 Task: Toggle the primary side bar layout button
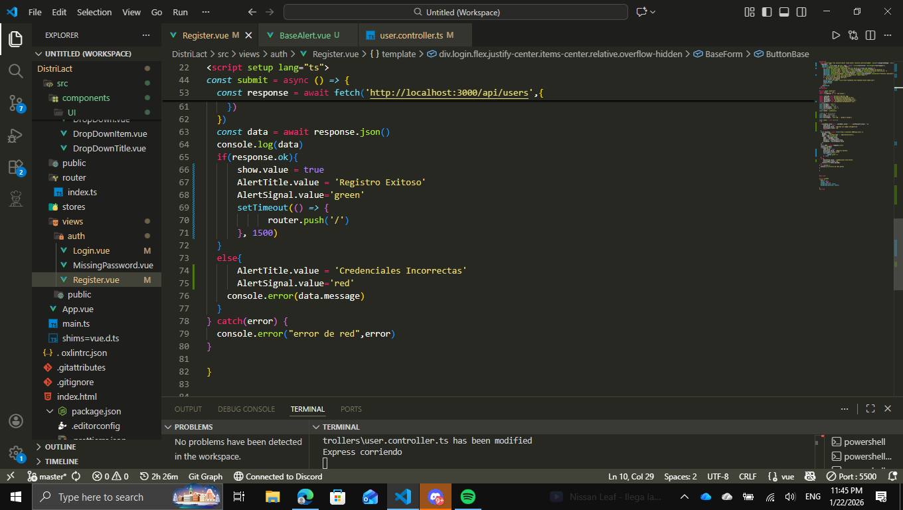[767, 12]
